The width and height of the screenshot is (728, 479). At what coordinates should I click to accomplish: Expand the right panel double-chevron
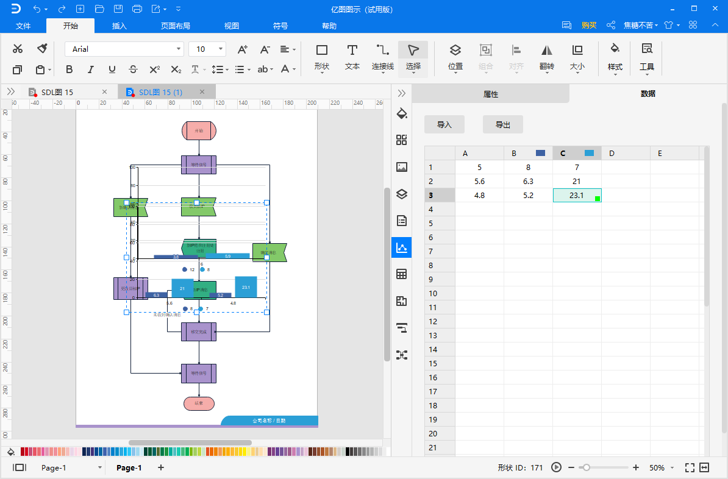click(402, 93)
